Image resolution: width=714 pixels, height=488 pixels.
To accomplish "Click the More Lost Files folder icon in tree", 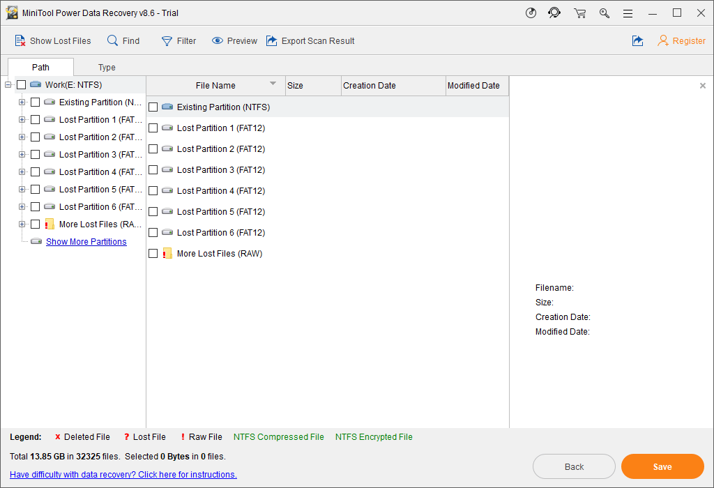I will (50, 224).
